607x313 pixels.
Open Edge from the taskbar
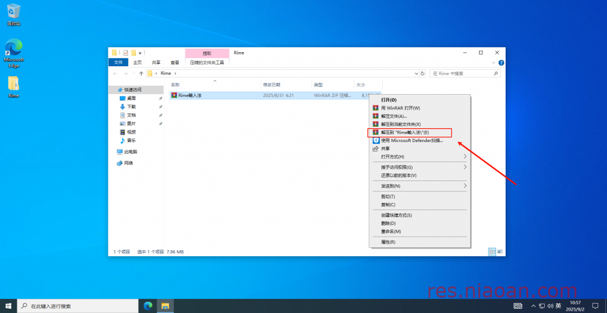click(x=148, y=306)
